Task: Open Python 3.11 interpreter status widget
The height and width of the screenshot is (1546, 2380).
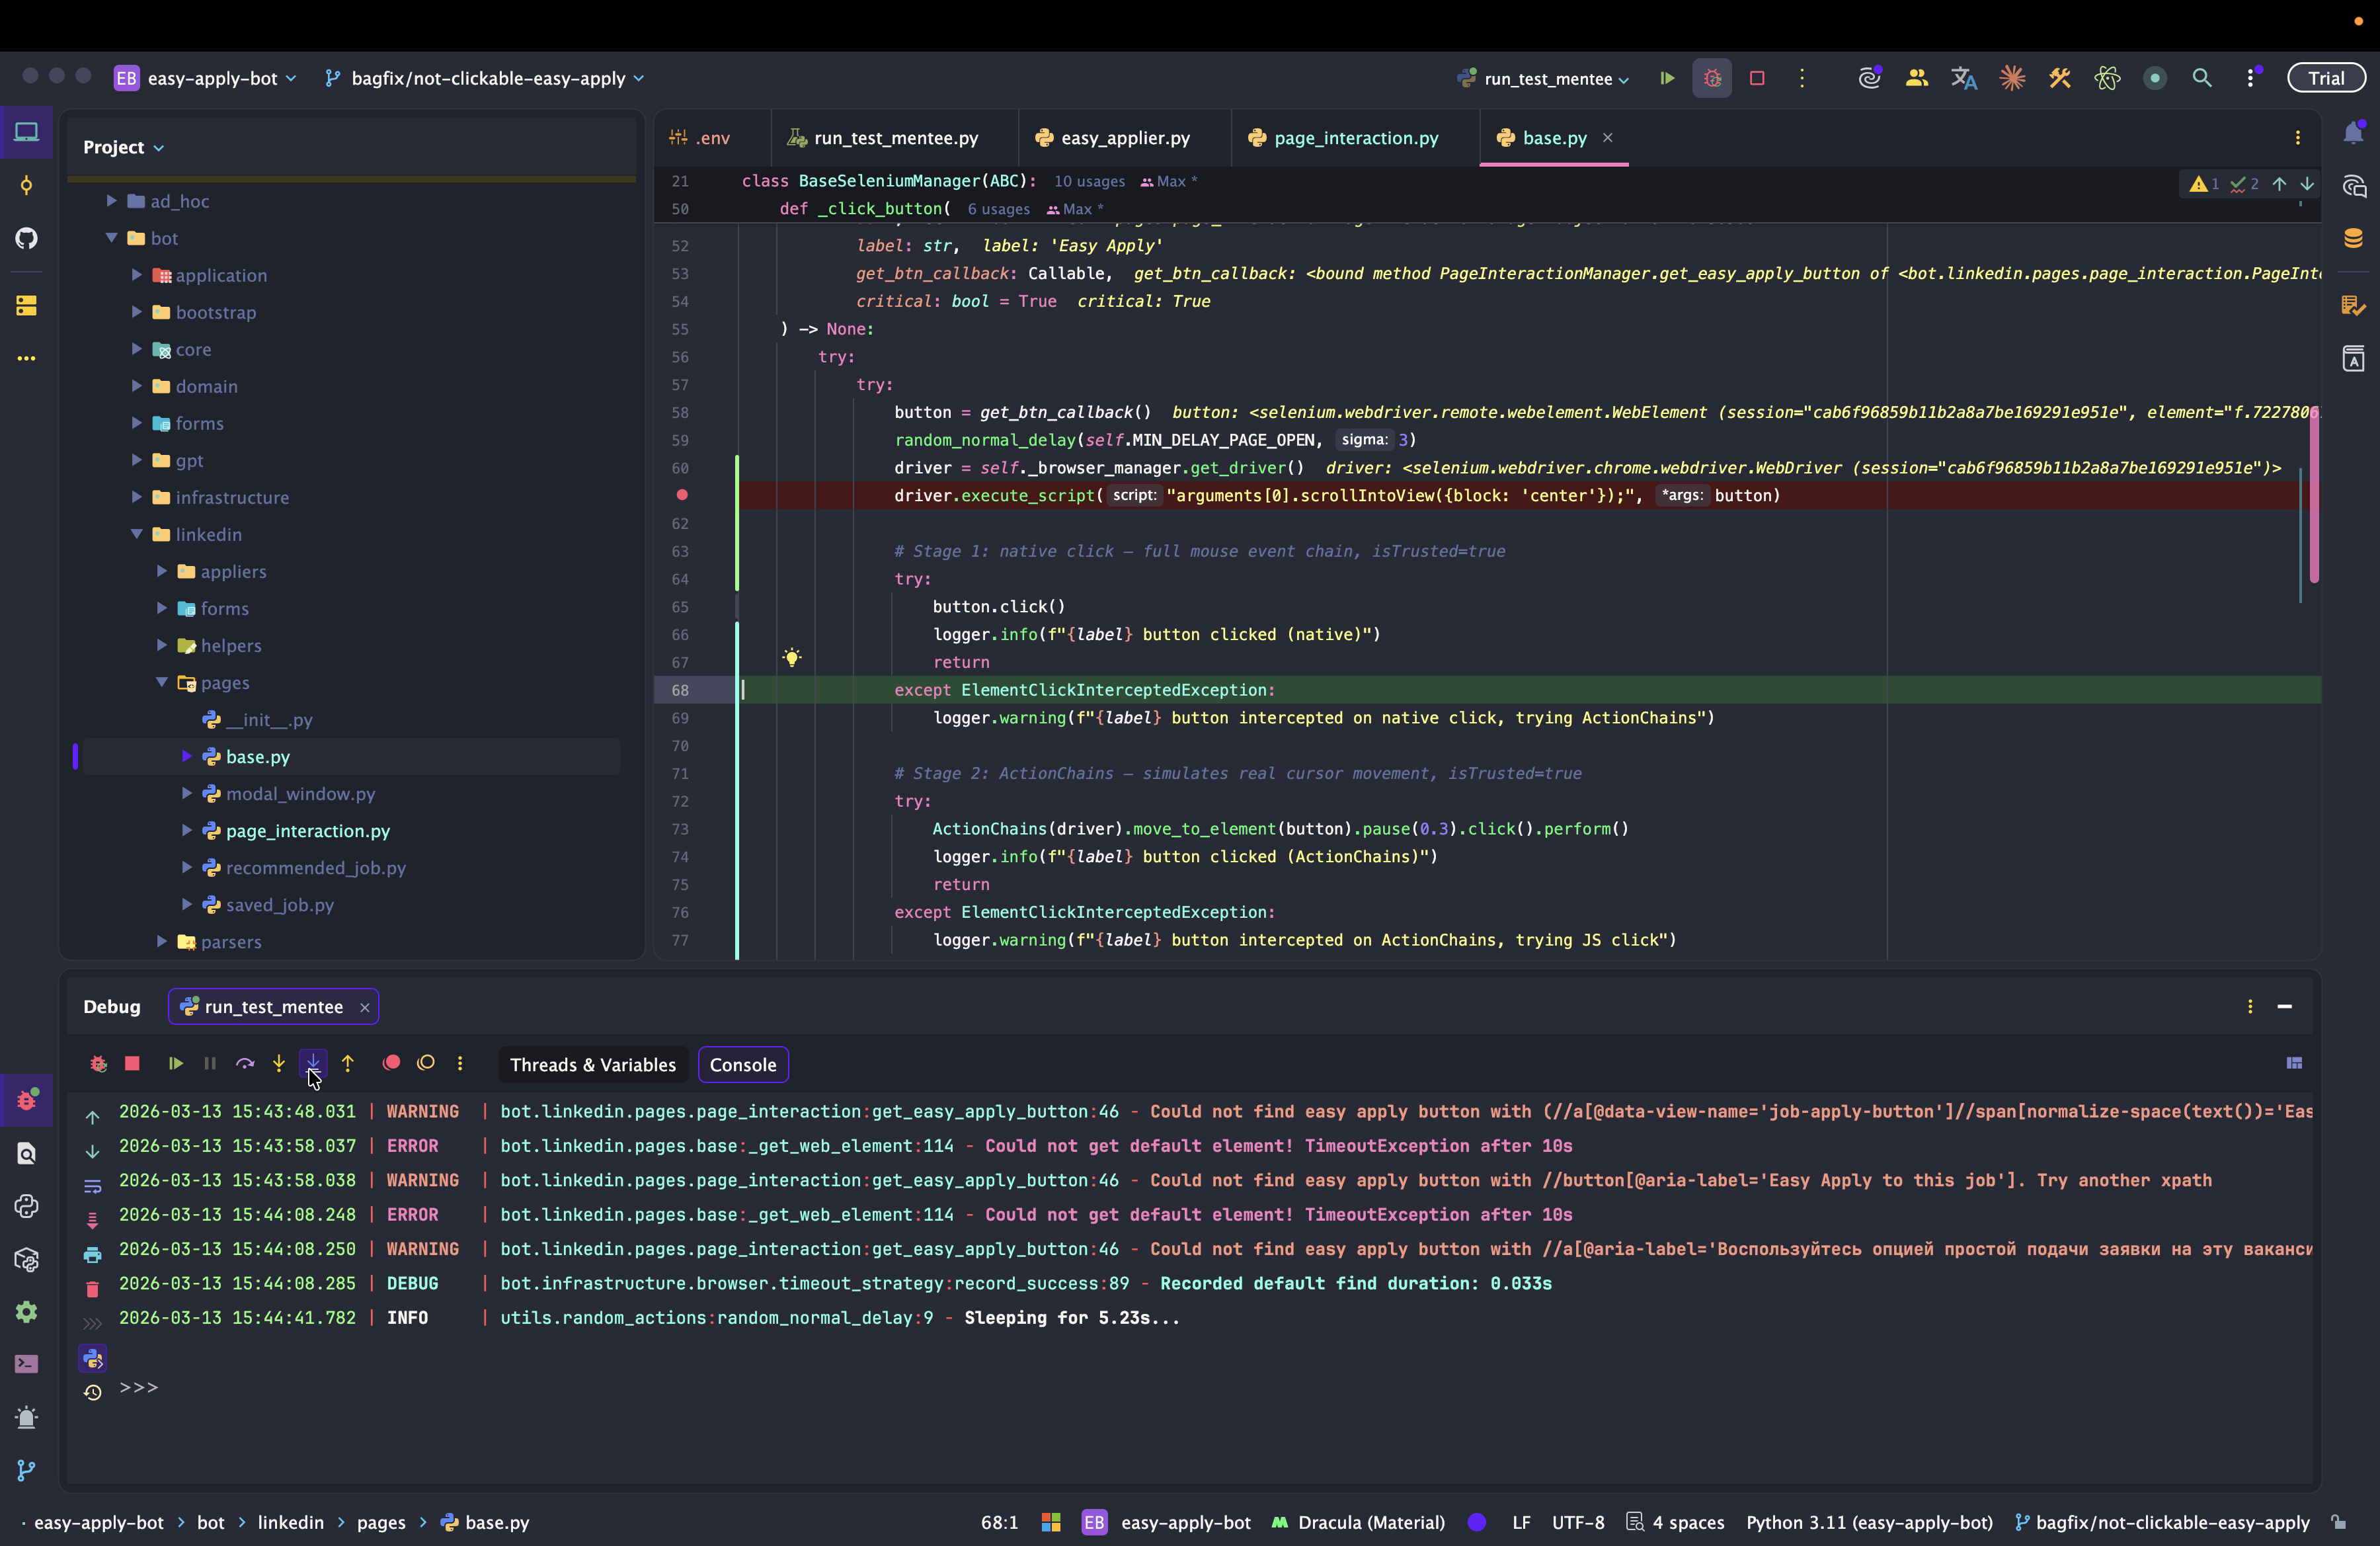Action: coord(1868,1522)
